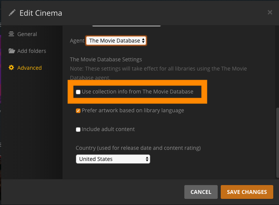Open the Country dropdown showing United States

coord(113,159)
